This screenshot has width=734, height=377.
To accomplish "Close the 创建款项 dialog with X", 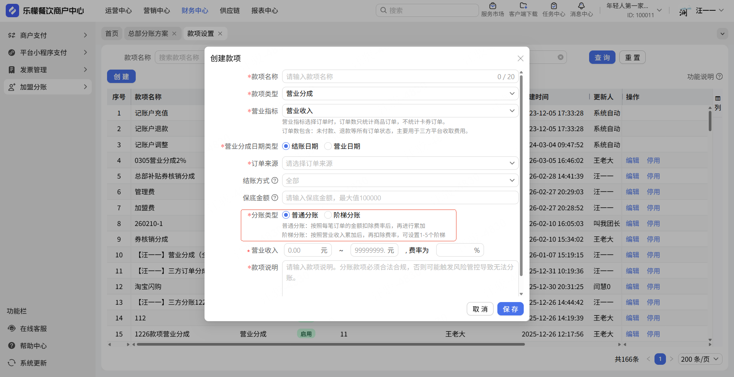I will (x=520, y=58).
